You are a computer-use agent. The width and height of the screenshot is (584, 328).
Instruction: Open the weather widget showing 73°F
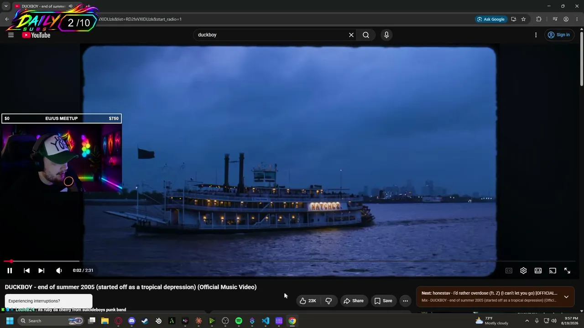[492, 321]
